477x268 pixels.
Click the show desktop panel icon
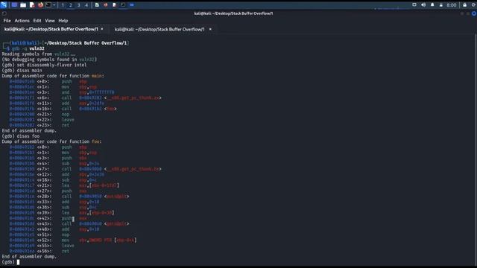[x=14, y=5]
